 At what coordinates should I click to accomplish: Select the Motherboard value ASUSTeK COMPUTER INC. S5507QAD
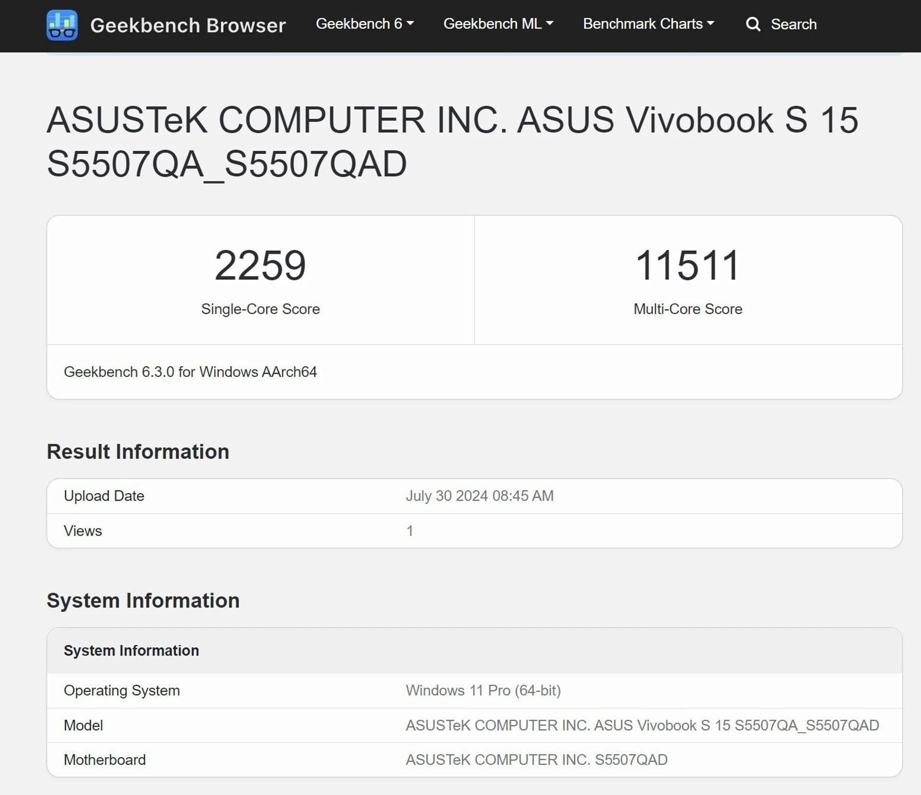[x=537, y=760]
